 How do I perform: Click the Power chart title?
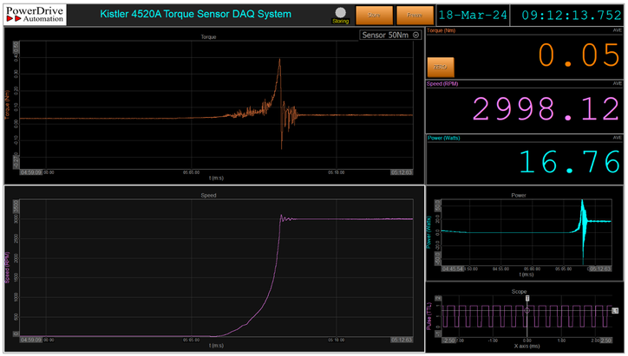(x=519, y=195)
